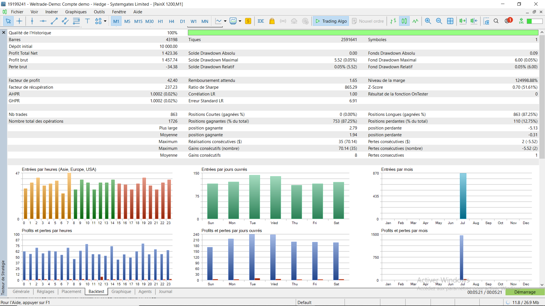The height and width of the screenshot is (306, 545).
Task: Click the zoom out magnifier icon
Action: (x=439, y=21)
